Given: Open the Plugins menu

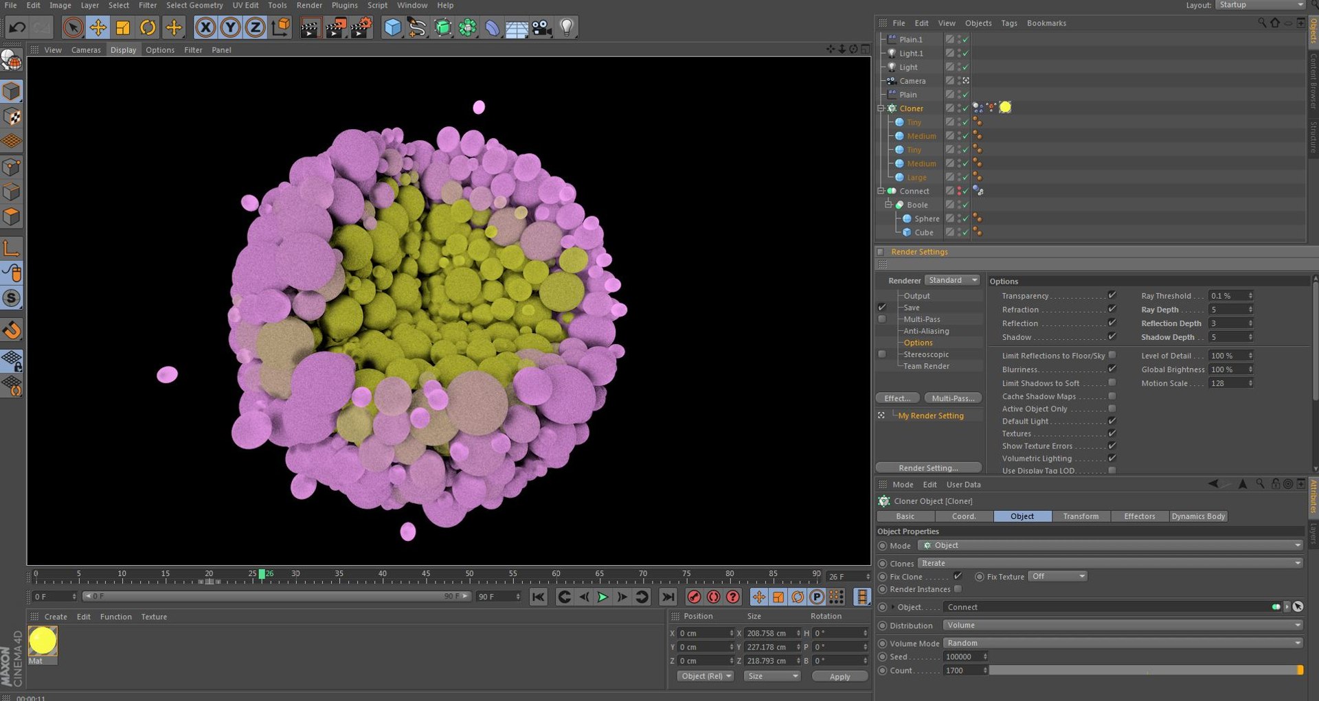Looking at the screenshot, I should click(x=344, y=5).
